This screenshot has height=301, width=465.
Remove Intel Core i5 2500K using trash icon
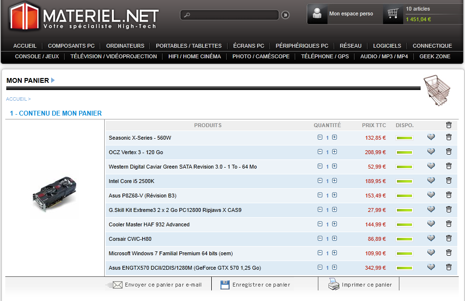(449, 181)
